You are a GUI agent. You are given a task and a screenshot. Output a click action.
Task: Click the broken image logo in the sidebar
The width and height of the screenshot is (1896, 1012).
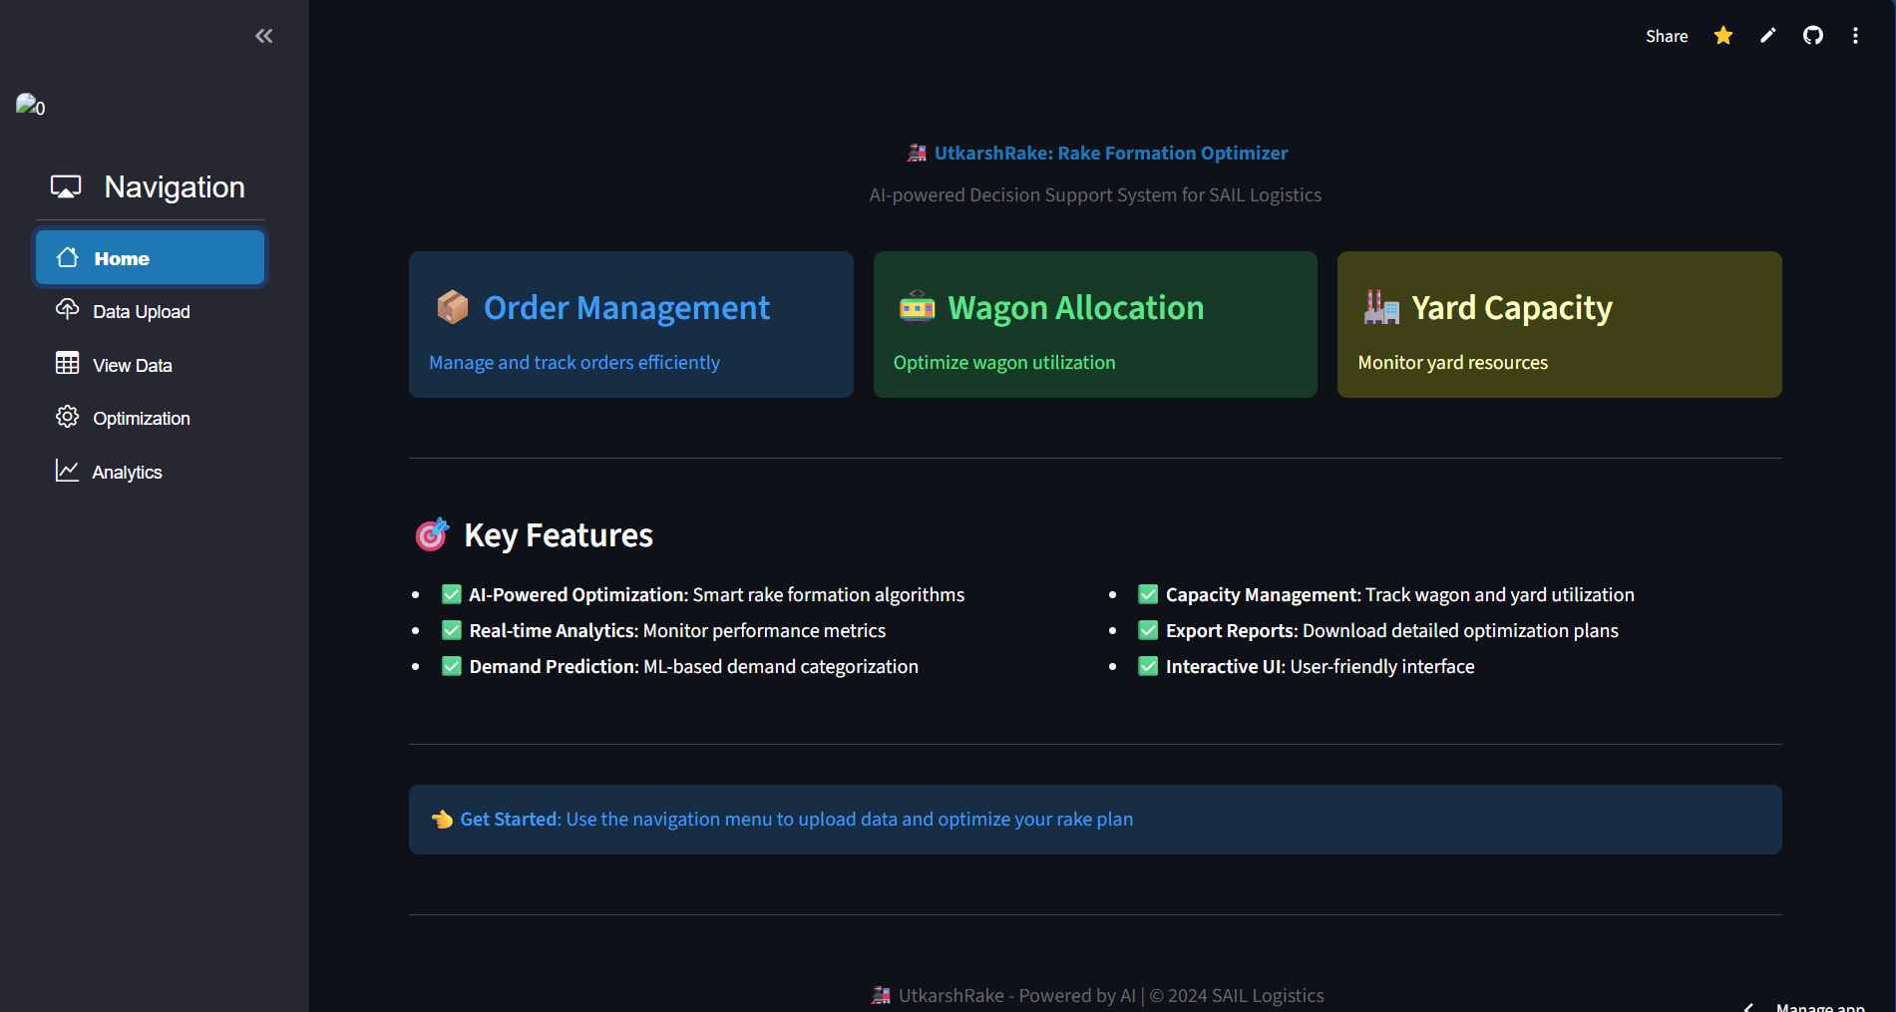[x=30, y=105]
